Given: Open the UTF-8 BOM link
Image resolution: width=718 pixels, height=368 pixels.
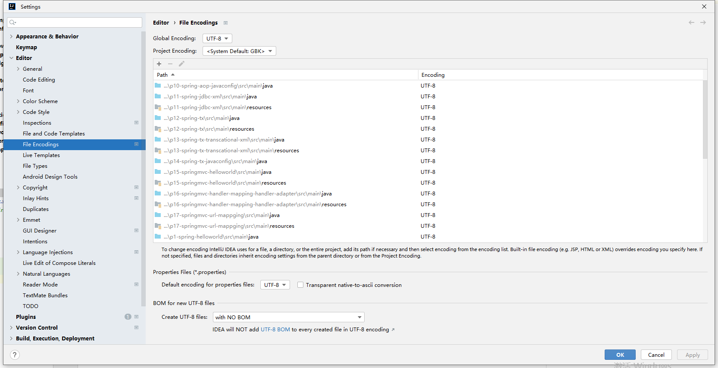Looking at the screenshot, I should click(x=275, y=329).
